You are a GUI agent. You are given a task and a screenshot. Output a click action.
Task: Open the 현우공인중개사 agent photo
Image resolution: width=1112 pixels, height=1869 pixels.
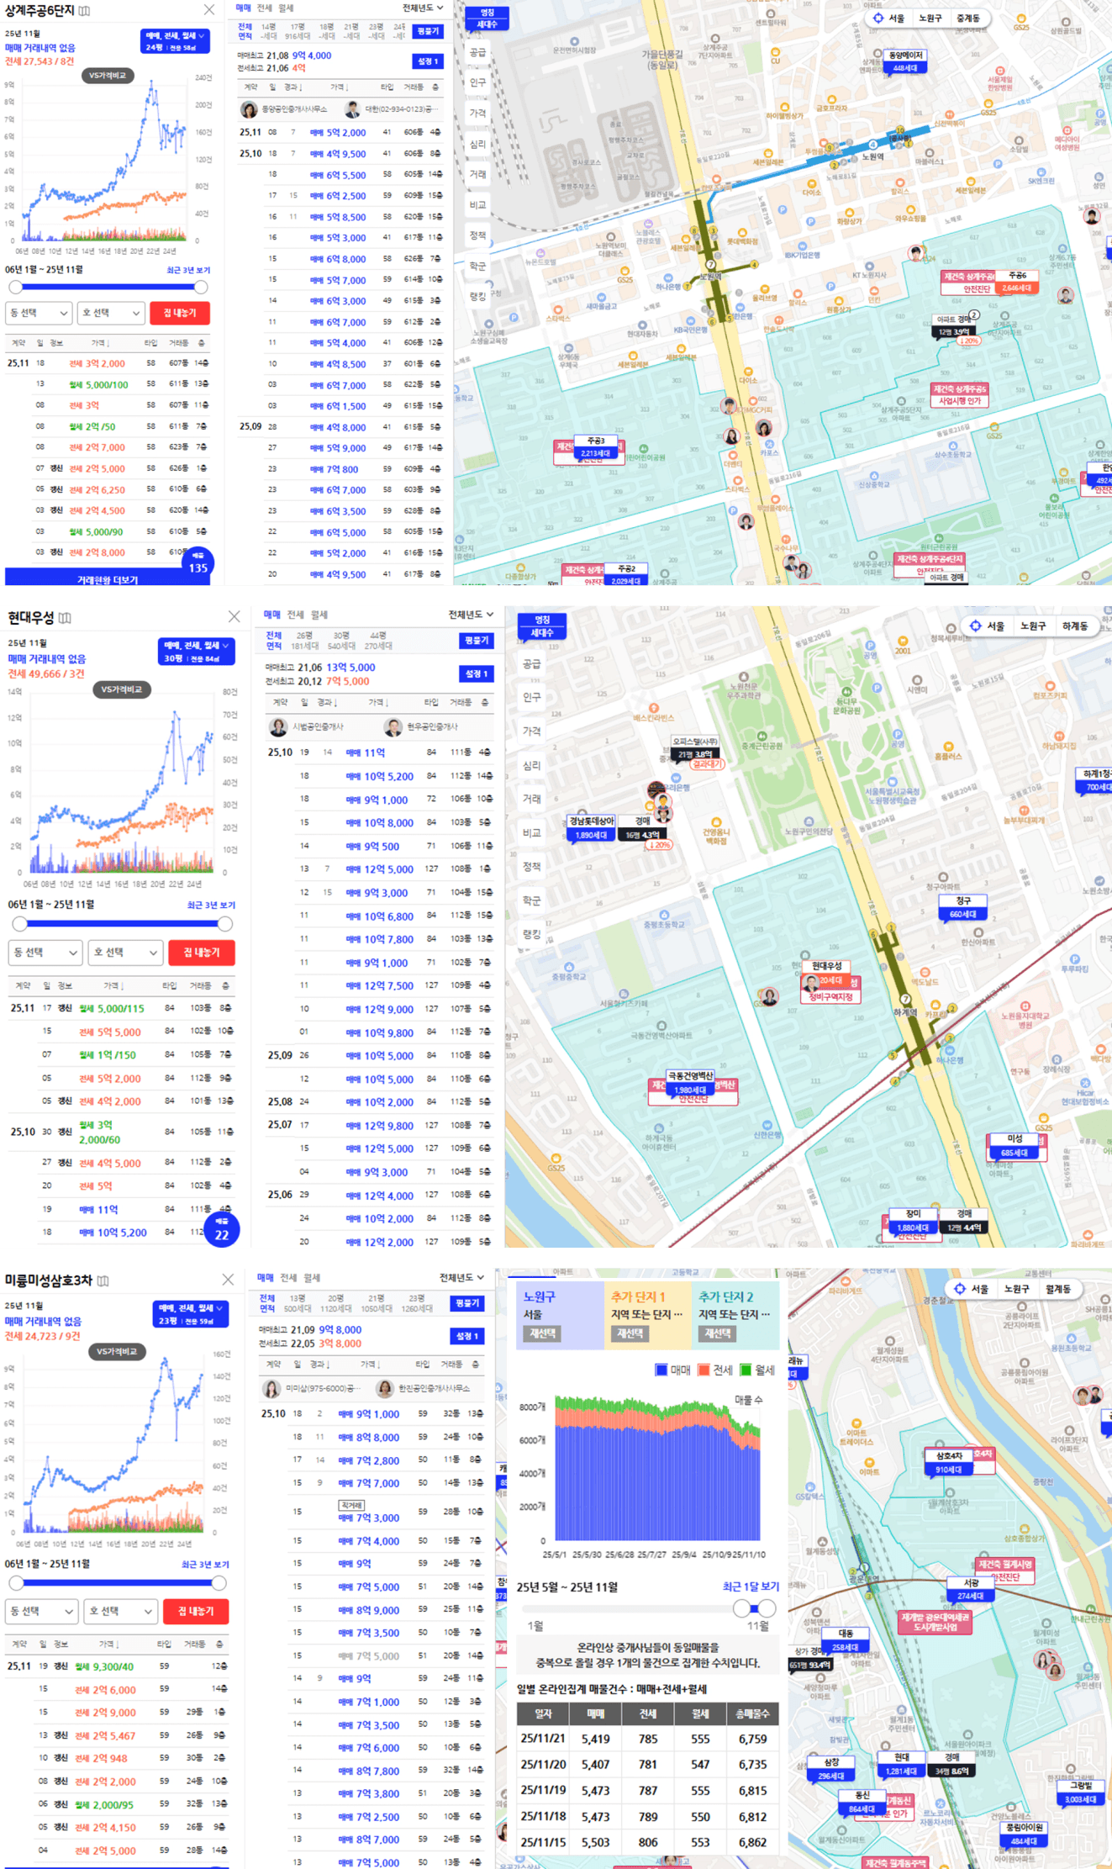393,726
